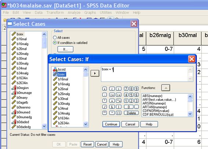The image size is (208, 149).
Task: Choose ANY(test,value,value,...) from Functions list
Action: (159, 100)
